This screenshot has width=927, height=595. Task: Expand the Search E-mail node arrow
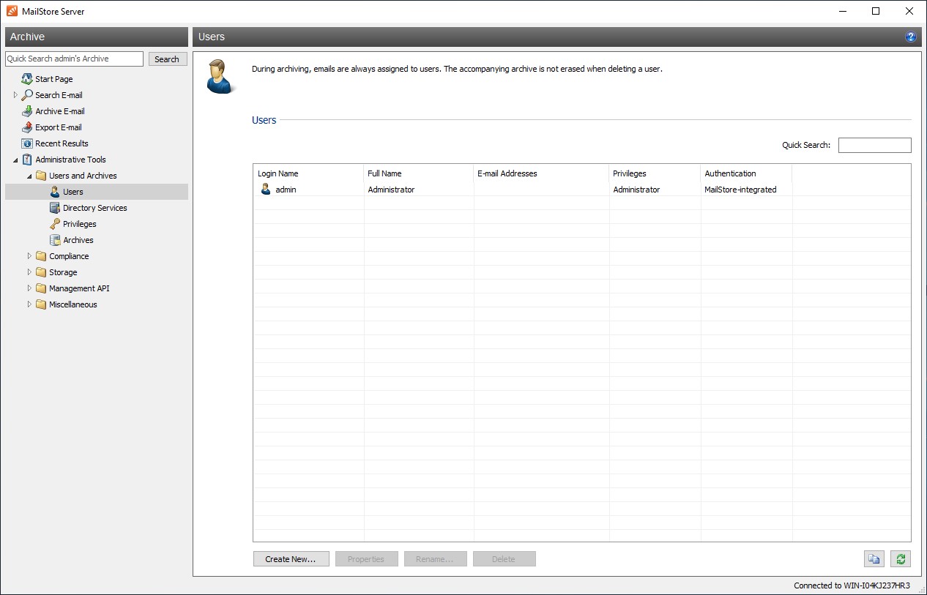coord(15,95)
